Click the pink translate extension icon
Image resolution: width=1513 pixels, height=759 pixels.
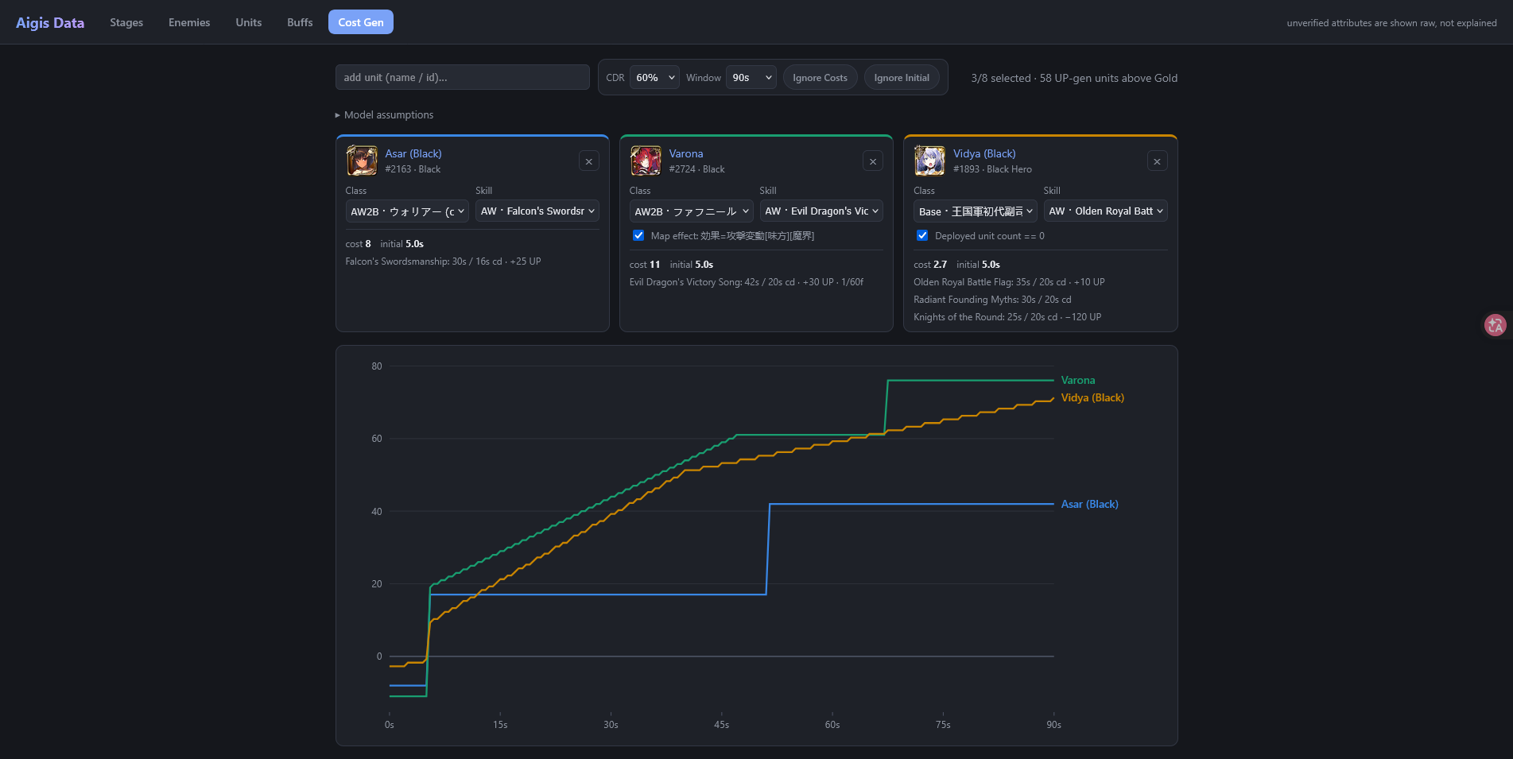click(1495, 324)
